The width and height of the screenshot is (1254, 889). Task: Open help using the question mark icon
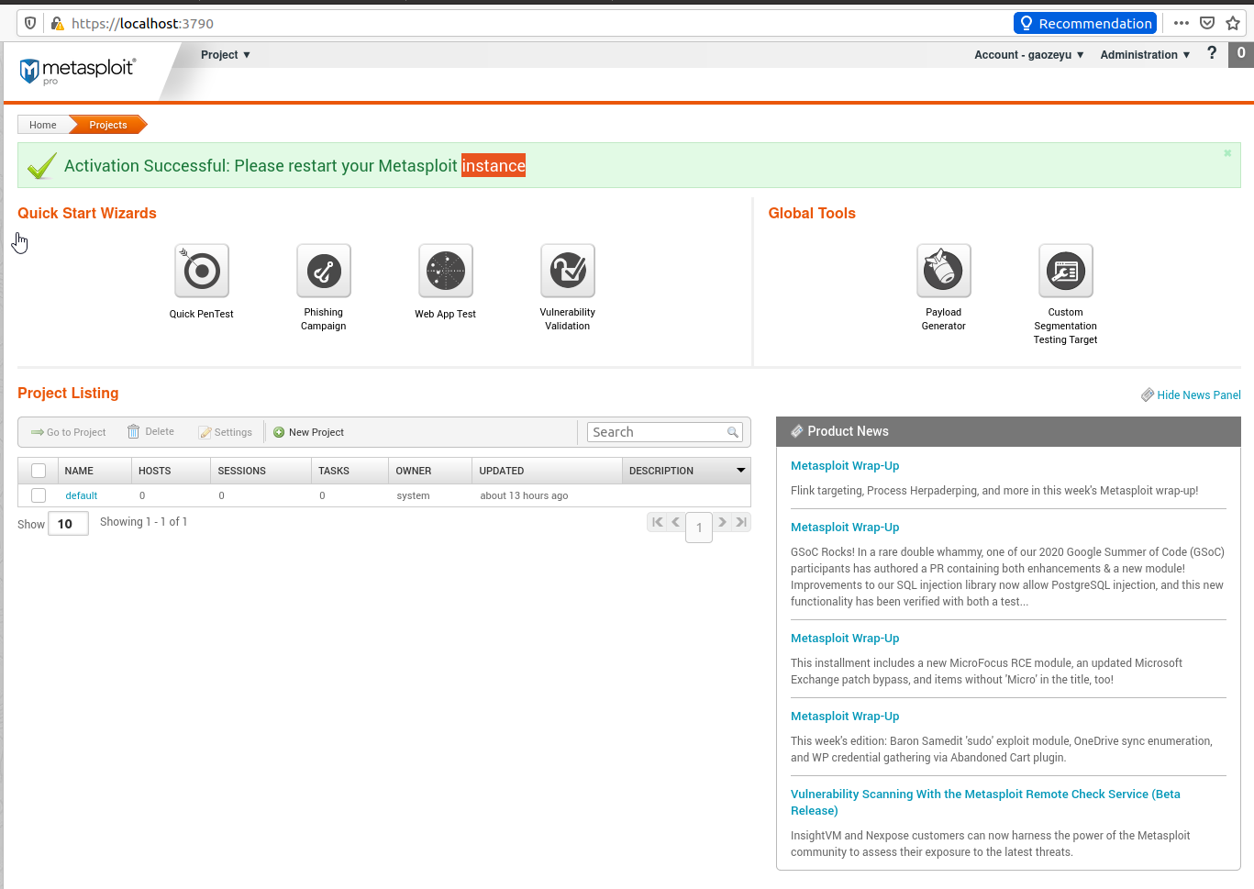(x=1212, y=54)
